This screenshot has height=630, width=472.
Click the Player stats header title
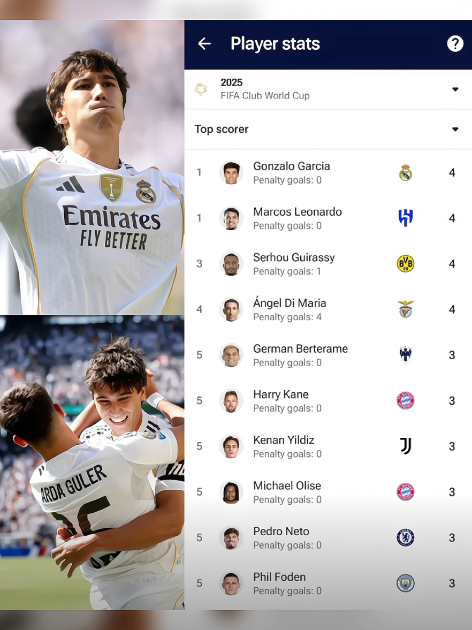(275, 43)
